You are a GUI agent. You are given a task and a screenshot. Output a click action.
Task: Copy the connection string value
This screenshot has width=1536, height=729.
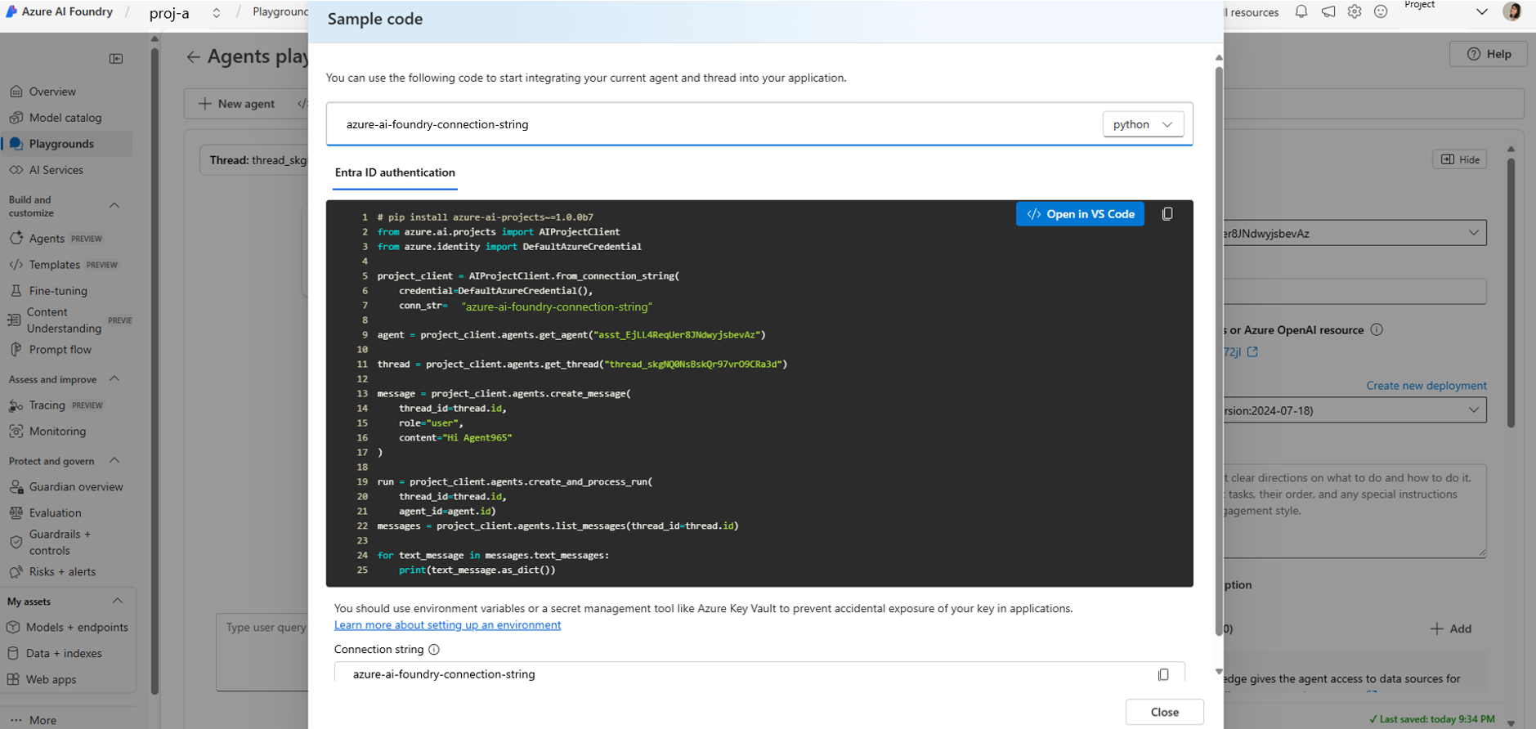(1163, 674)
